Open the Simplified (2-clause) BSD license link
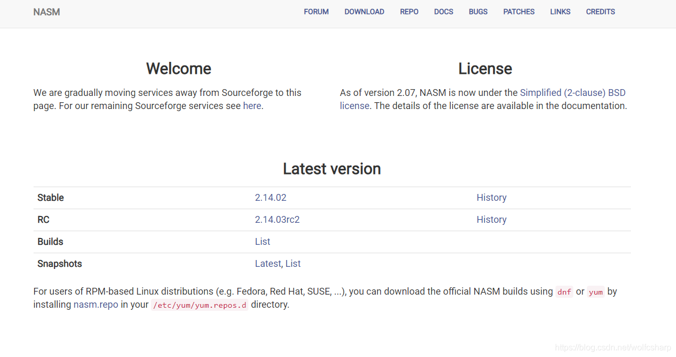 coord(573,93)
